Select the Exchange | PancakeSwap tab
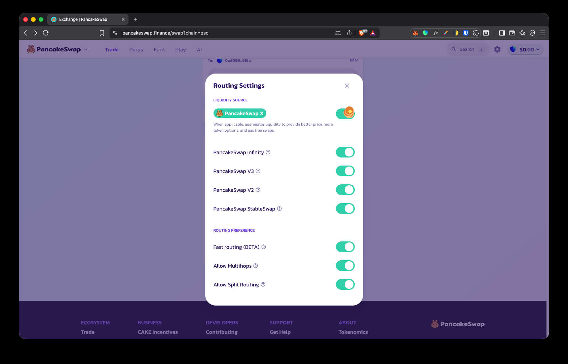 87,19
